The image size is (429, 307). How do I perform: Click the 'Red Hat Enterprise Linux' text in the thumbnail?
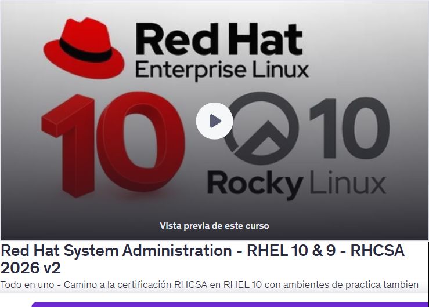(x=222, y=52)
